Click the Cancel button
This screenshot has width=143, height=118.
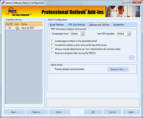pyautogui.click(x=112, y=112)
